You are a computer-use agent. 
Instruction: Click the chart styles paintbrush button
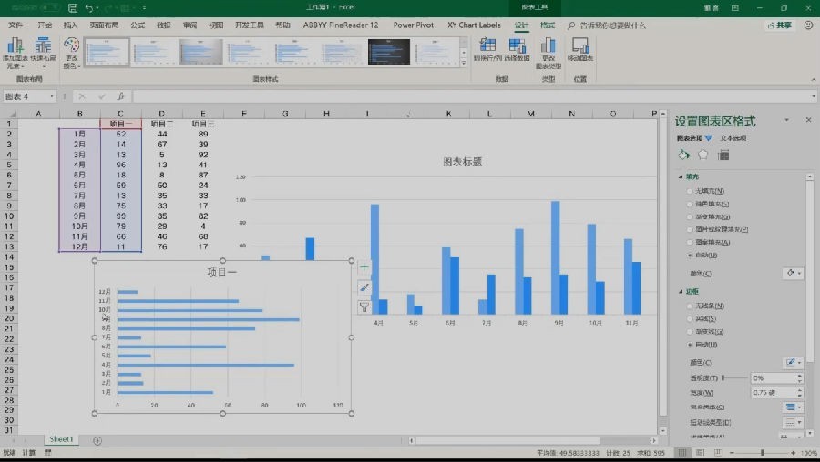click(x=364, y=287)
